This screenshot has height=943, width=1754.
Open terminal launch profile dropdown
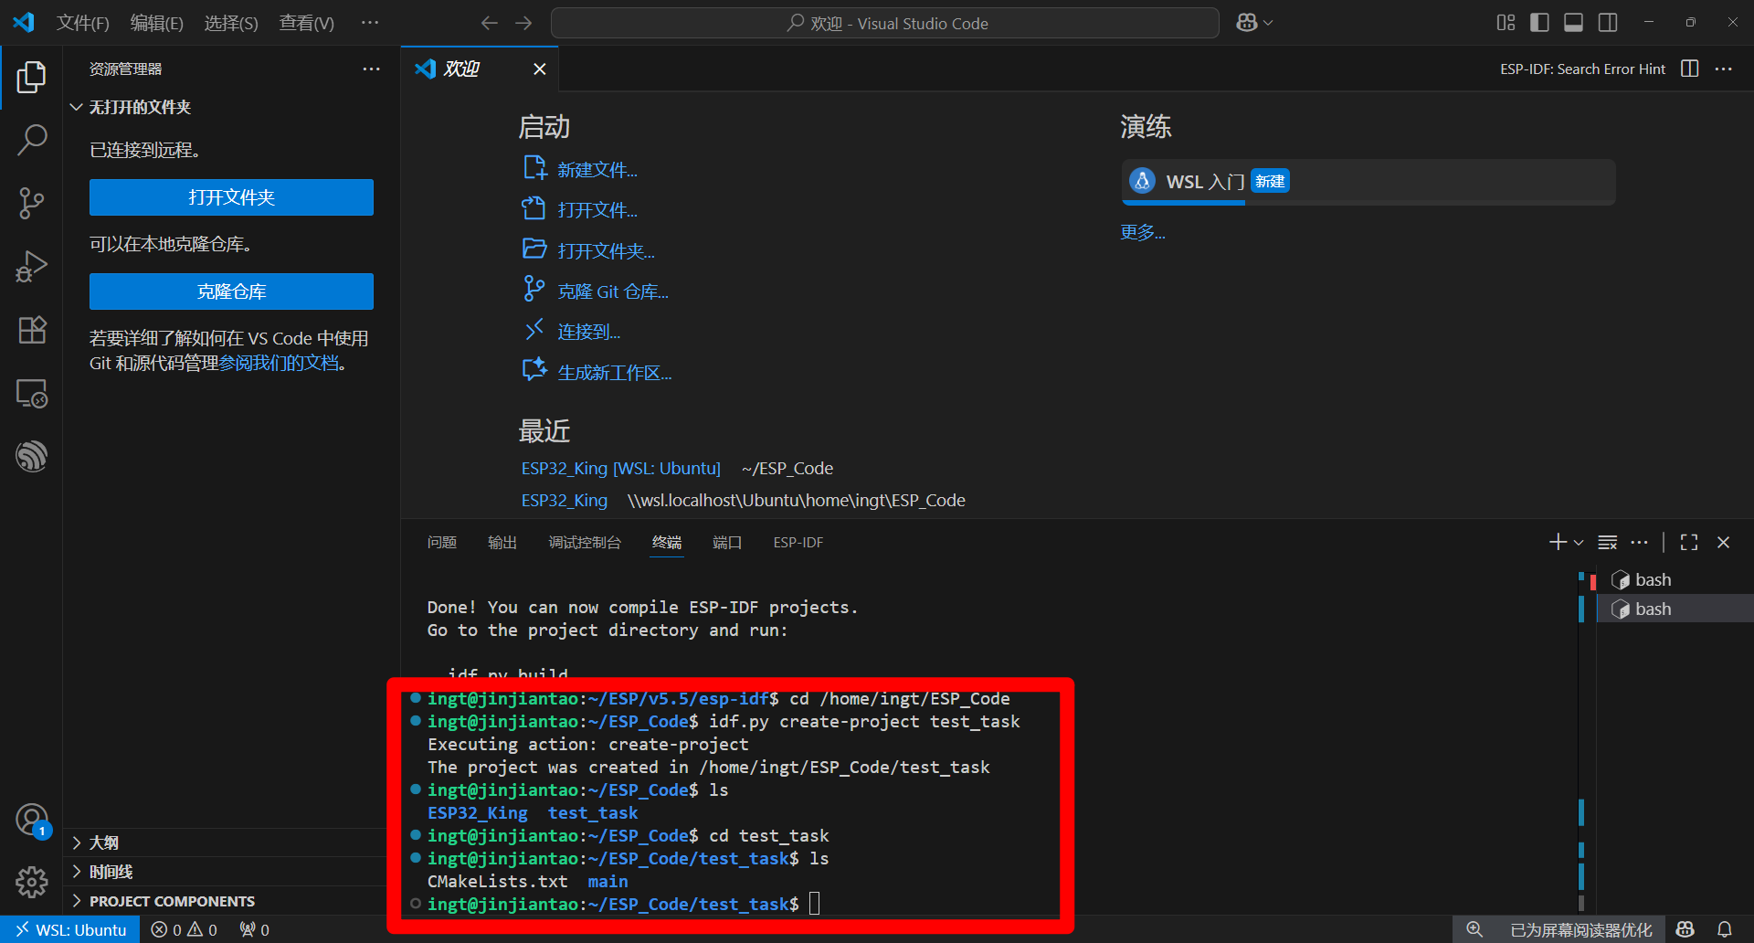[1579, 542]
